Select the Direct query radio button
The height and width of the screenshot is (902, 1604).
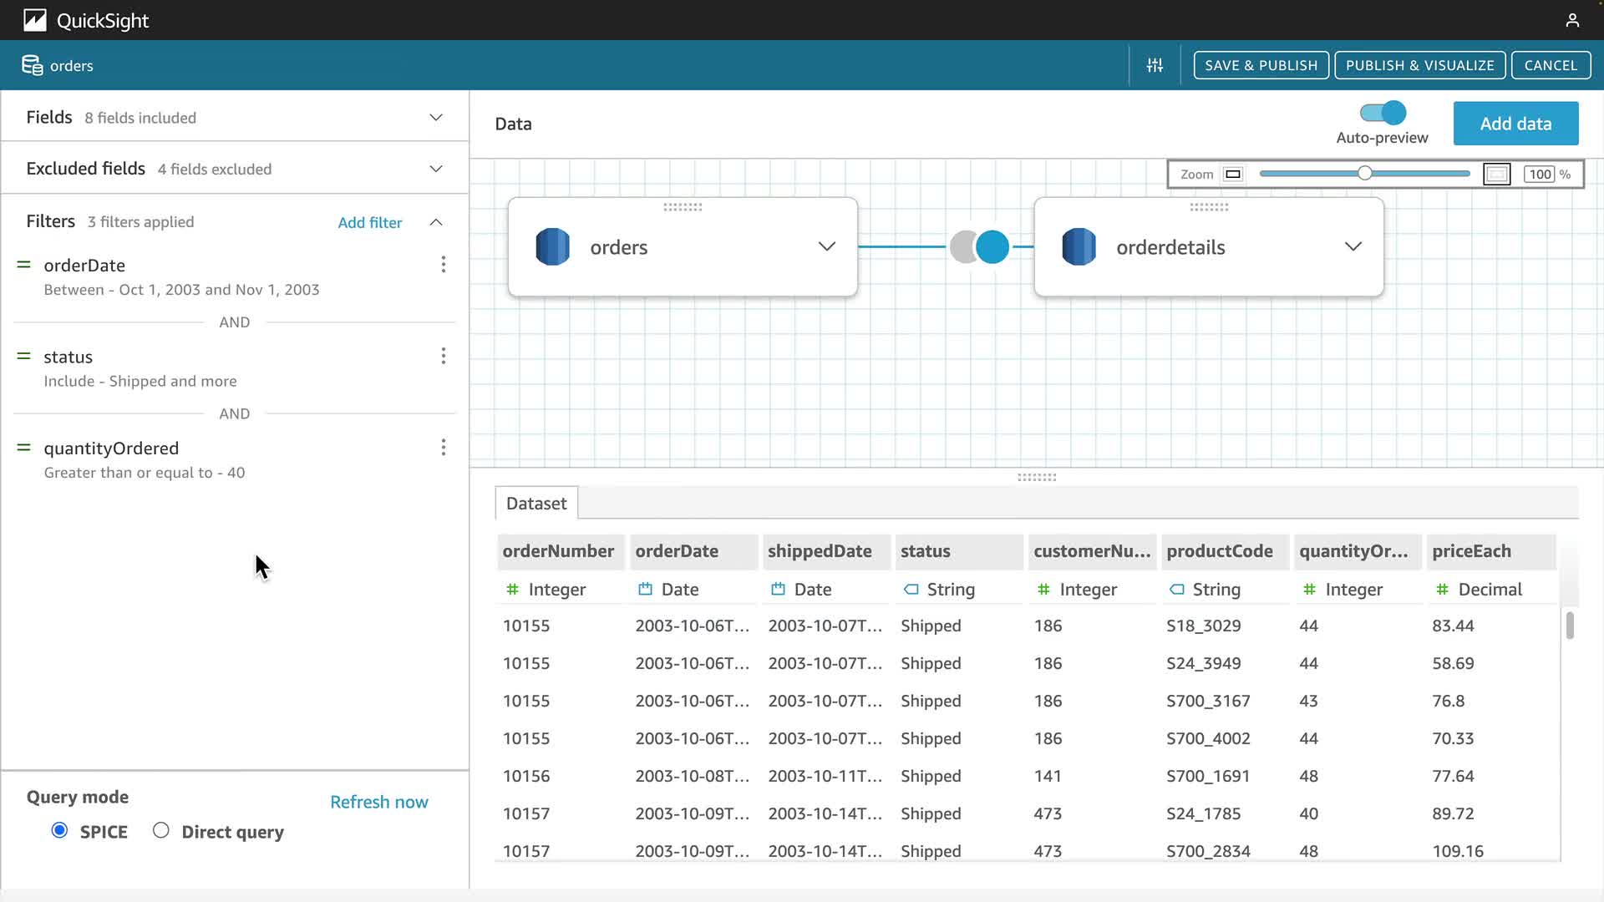(x=161, y=830)
